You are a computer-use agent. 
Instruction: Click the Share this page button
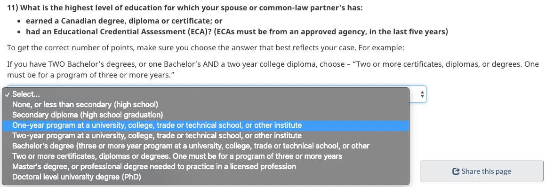pos(482,171)
